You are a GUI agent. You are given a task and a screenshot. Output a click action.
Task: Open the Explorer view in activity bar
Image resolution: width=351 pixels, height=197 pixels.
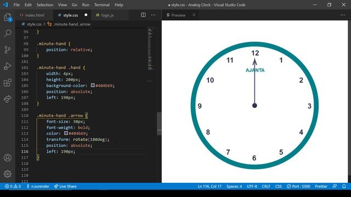[7, 17]
